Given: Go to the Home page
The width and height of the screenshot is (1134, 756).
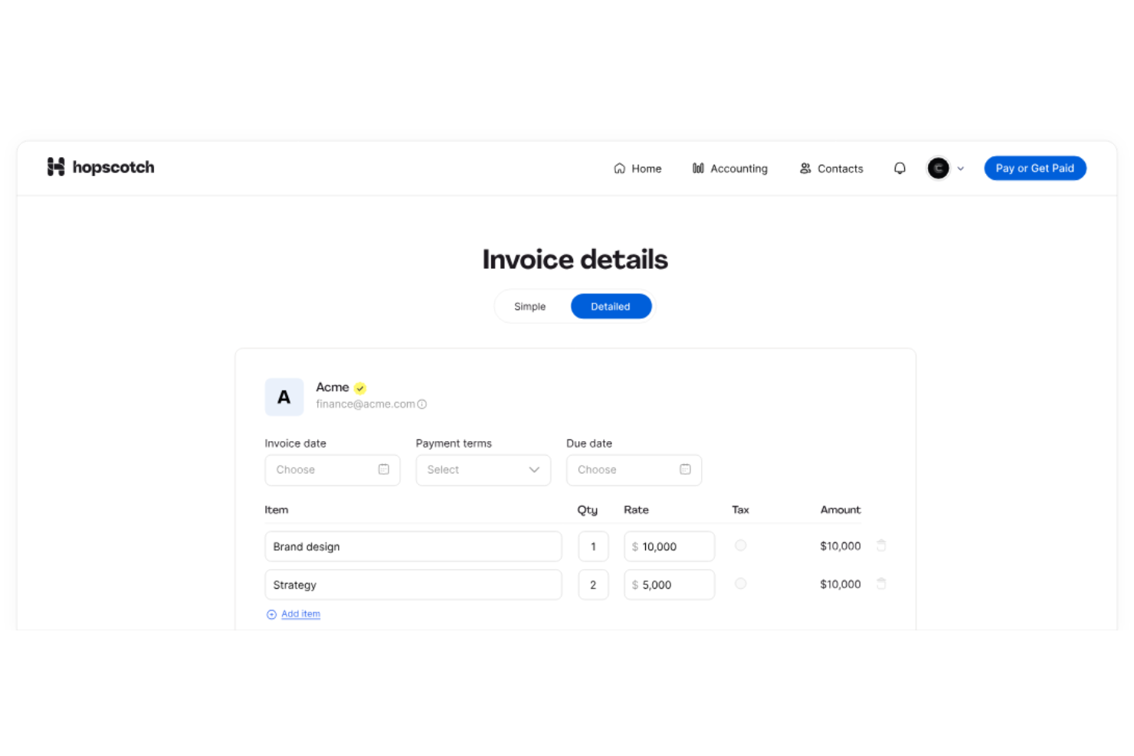Looking at the screenshot, I should [x=637, y=169].
